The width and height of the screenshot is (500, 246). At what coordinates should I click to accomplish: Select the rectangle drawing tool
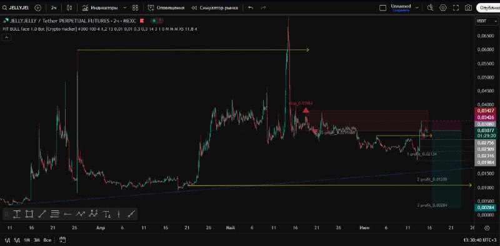[x=29, y=214]
